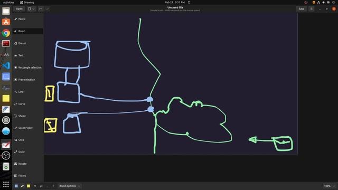The height and width of the screenshot is (190, 338).
Task: Open the clock and calendar panel
Action: click(x=175, y=2)
